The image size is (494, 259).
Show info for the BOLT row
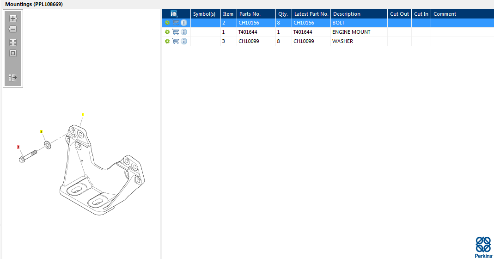tap(184, 23)
